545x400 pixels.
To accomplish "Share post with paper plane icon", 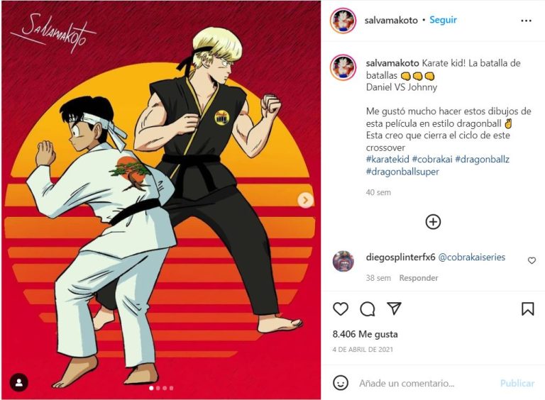I will pos(394,309).
